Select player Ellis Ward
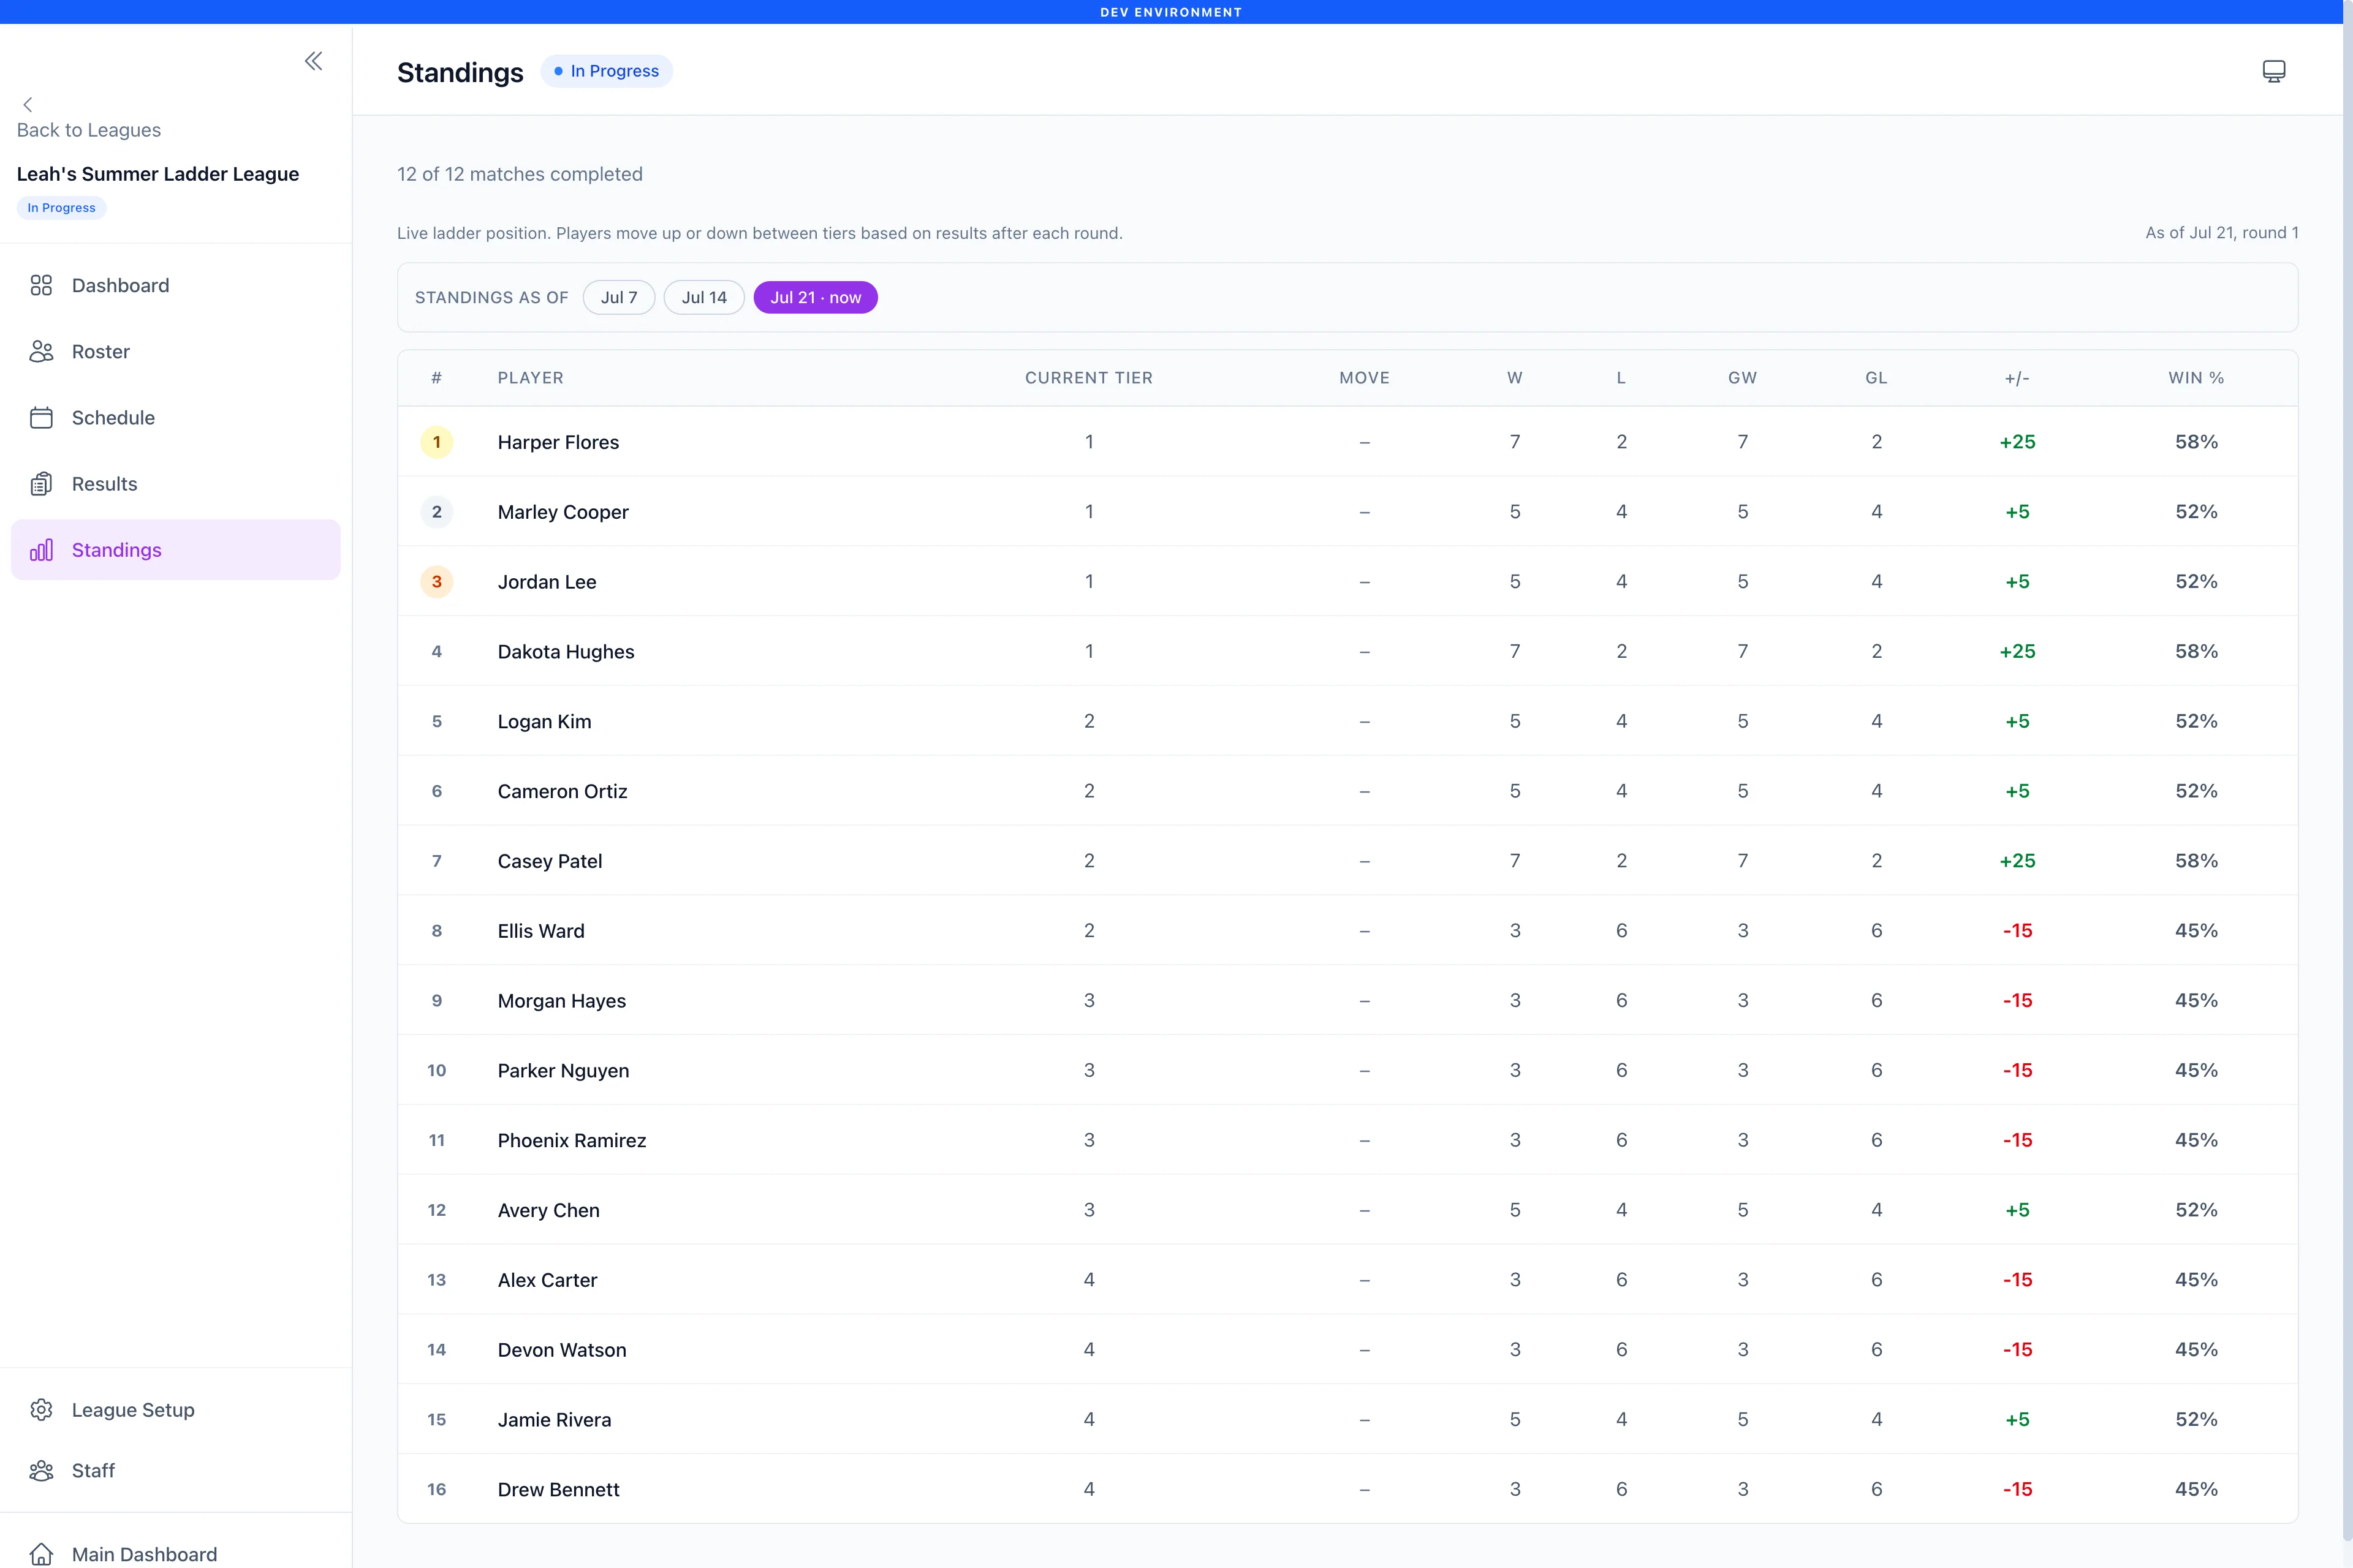2353x1568 pixels. tap(541, 931)
